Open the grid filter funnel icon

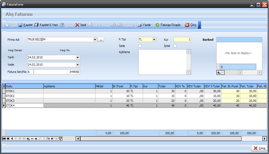[x=60, y=139]
